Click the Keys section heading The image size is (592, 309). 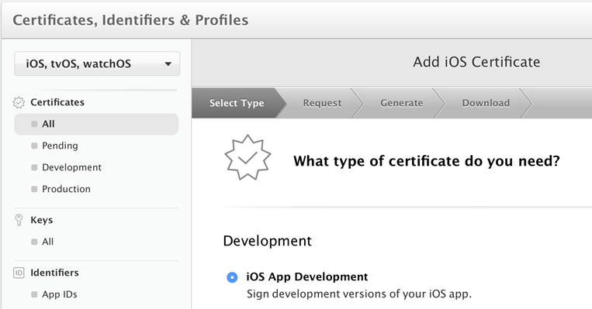pos(42,220)
